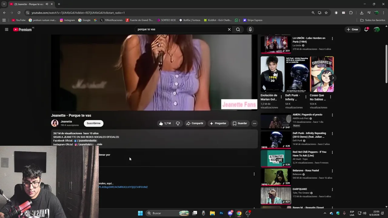
Task: Open the YouTube bookmark
Action: pyautogui.click(x=18, y=20)
